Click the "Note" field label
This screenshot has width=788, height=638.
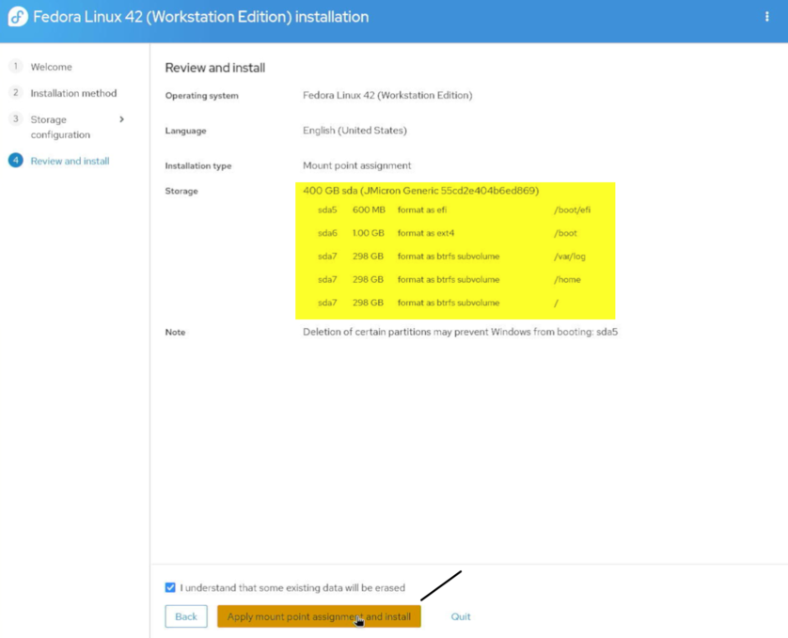175,332
